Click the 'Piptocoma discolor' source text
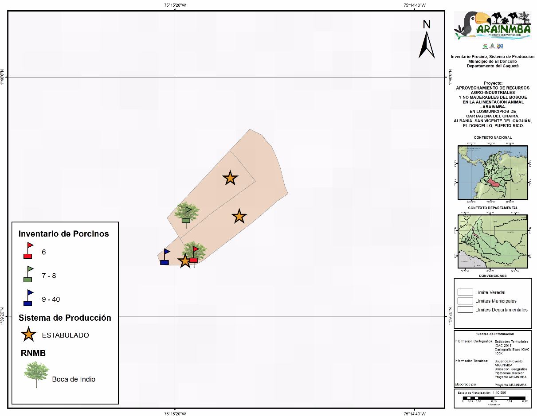This screenshot has height=416, width=537. [509, 373]
